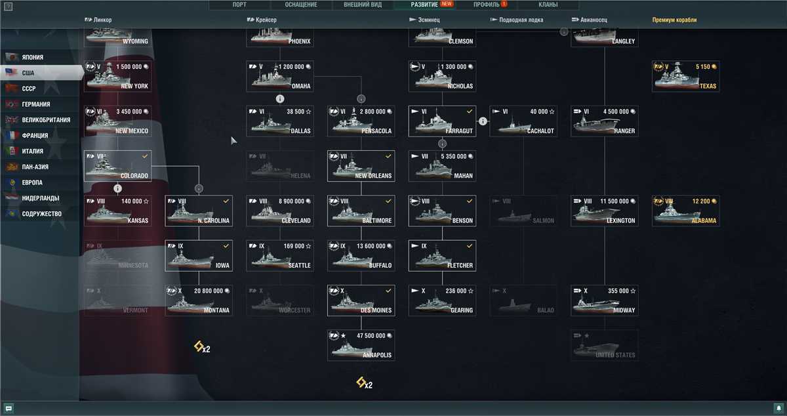Viewport: 787px width, 416px height.
Task: Click the Премиум корабли heading
Action: click(674, 20)
